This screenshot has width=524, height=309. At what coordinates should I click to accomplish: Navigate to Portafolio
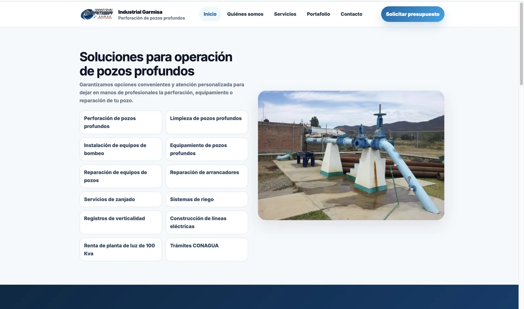(318, 14)
